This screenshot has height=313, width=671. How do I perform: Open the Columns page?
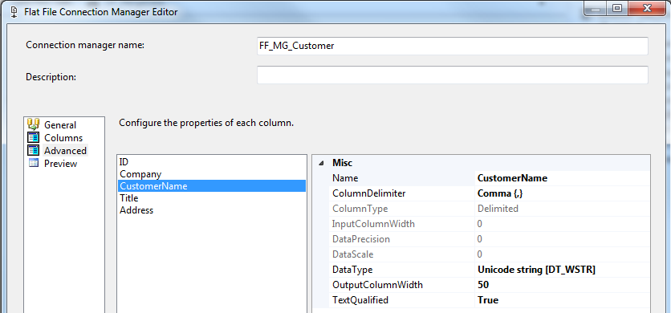pos(63,138)
